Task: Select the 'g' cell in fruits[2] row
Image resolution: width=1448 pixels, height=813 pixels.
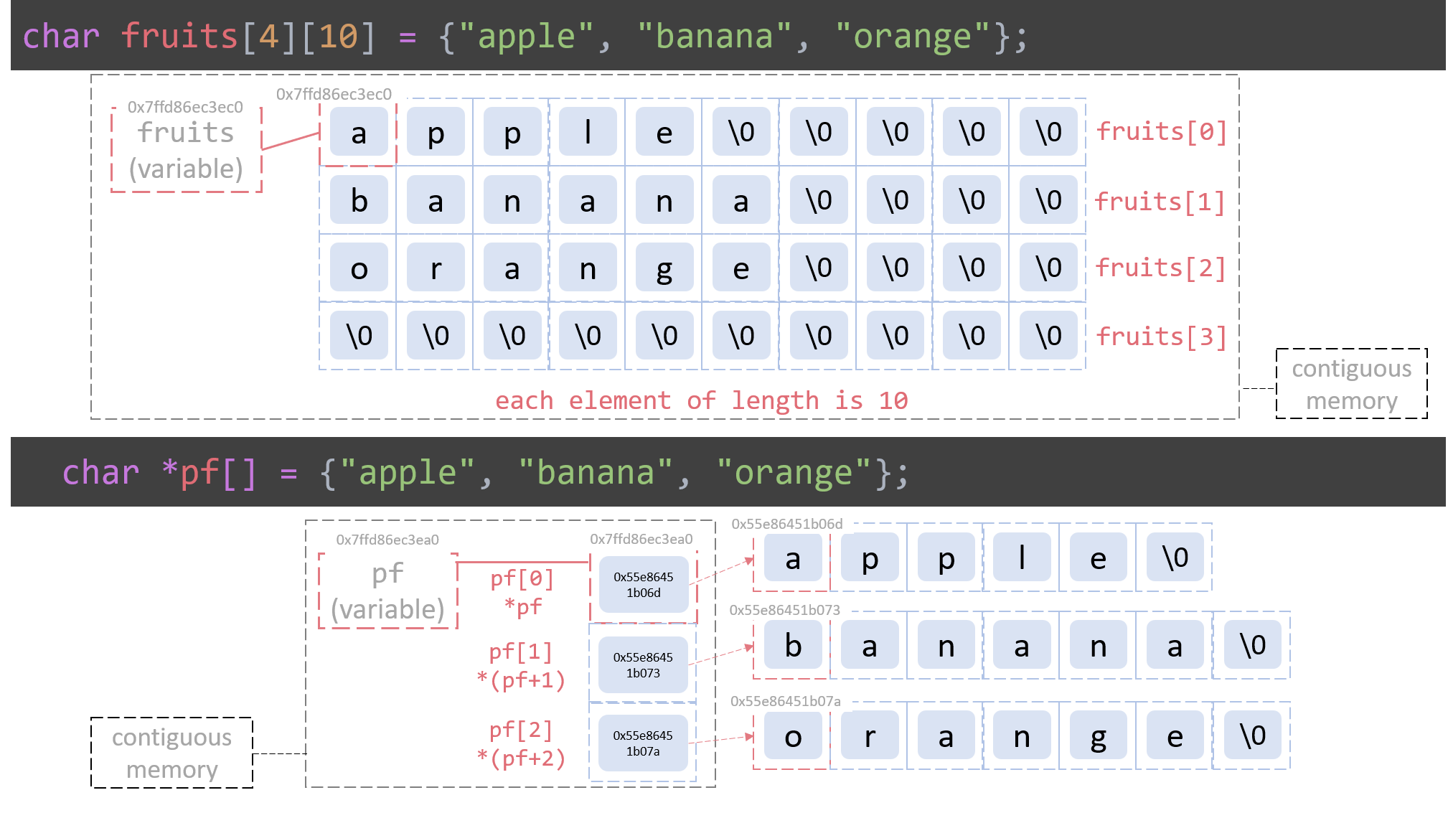Action: pyautogui.click(x=664, y=268)
